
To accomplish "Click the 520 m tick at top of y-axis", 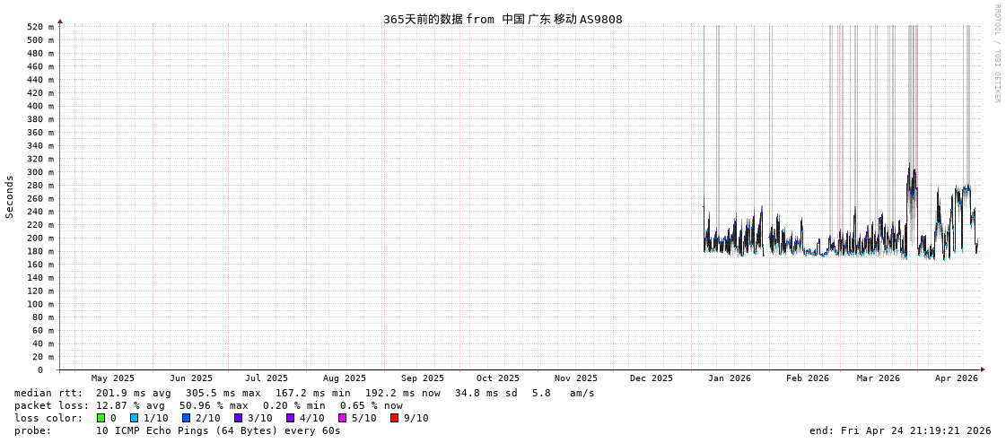I will coord(39,27).
